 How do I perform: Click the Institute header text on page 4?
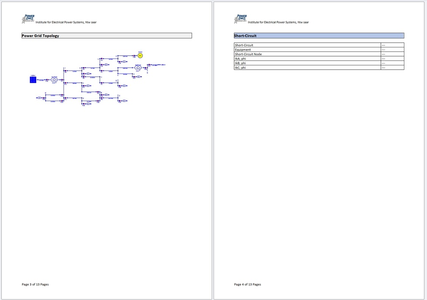point(278,22)
